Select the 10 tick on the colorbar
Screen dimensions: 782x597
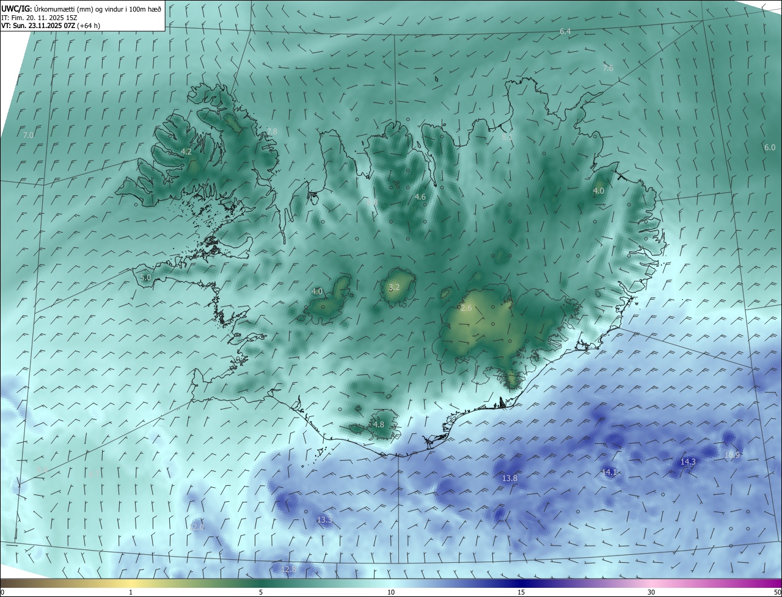pyautogui.click(x=391, y=592)
